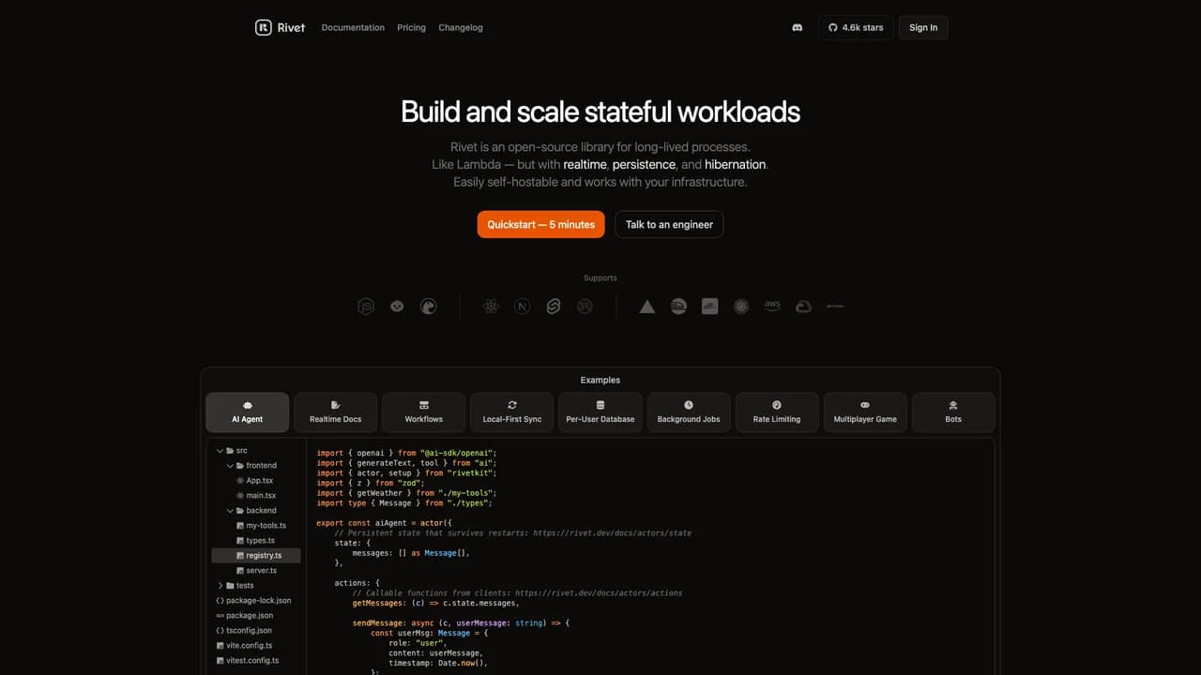This screenshot has width=1201, height=675.
Task: Switch to Local-First Sync tab
Action: (512, 412)
